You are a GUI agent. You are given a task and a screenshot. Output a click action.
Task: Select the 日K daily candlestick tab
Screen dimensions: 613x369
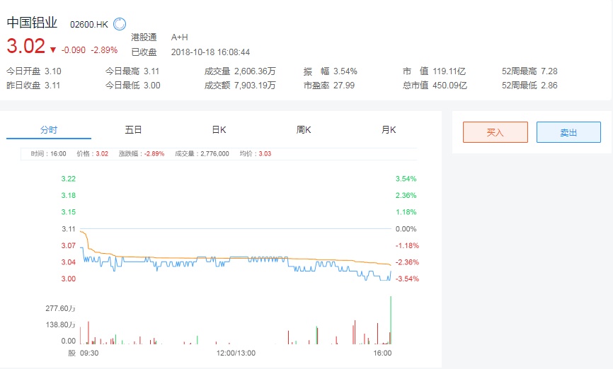click(x=219, y=130)
